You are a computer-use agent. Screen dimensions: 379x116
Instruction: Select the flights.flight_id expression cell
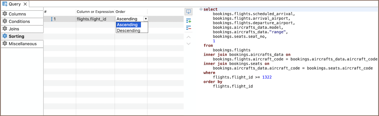pyautogui.click(x=96, y=19)
